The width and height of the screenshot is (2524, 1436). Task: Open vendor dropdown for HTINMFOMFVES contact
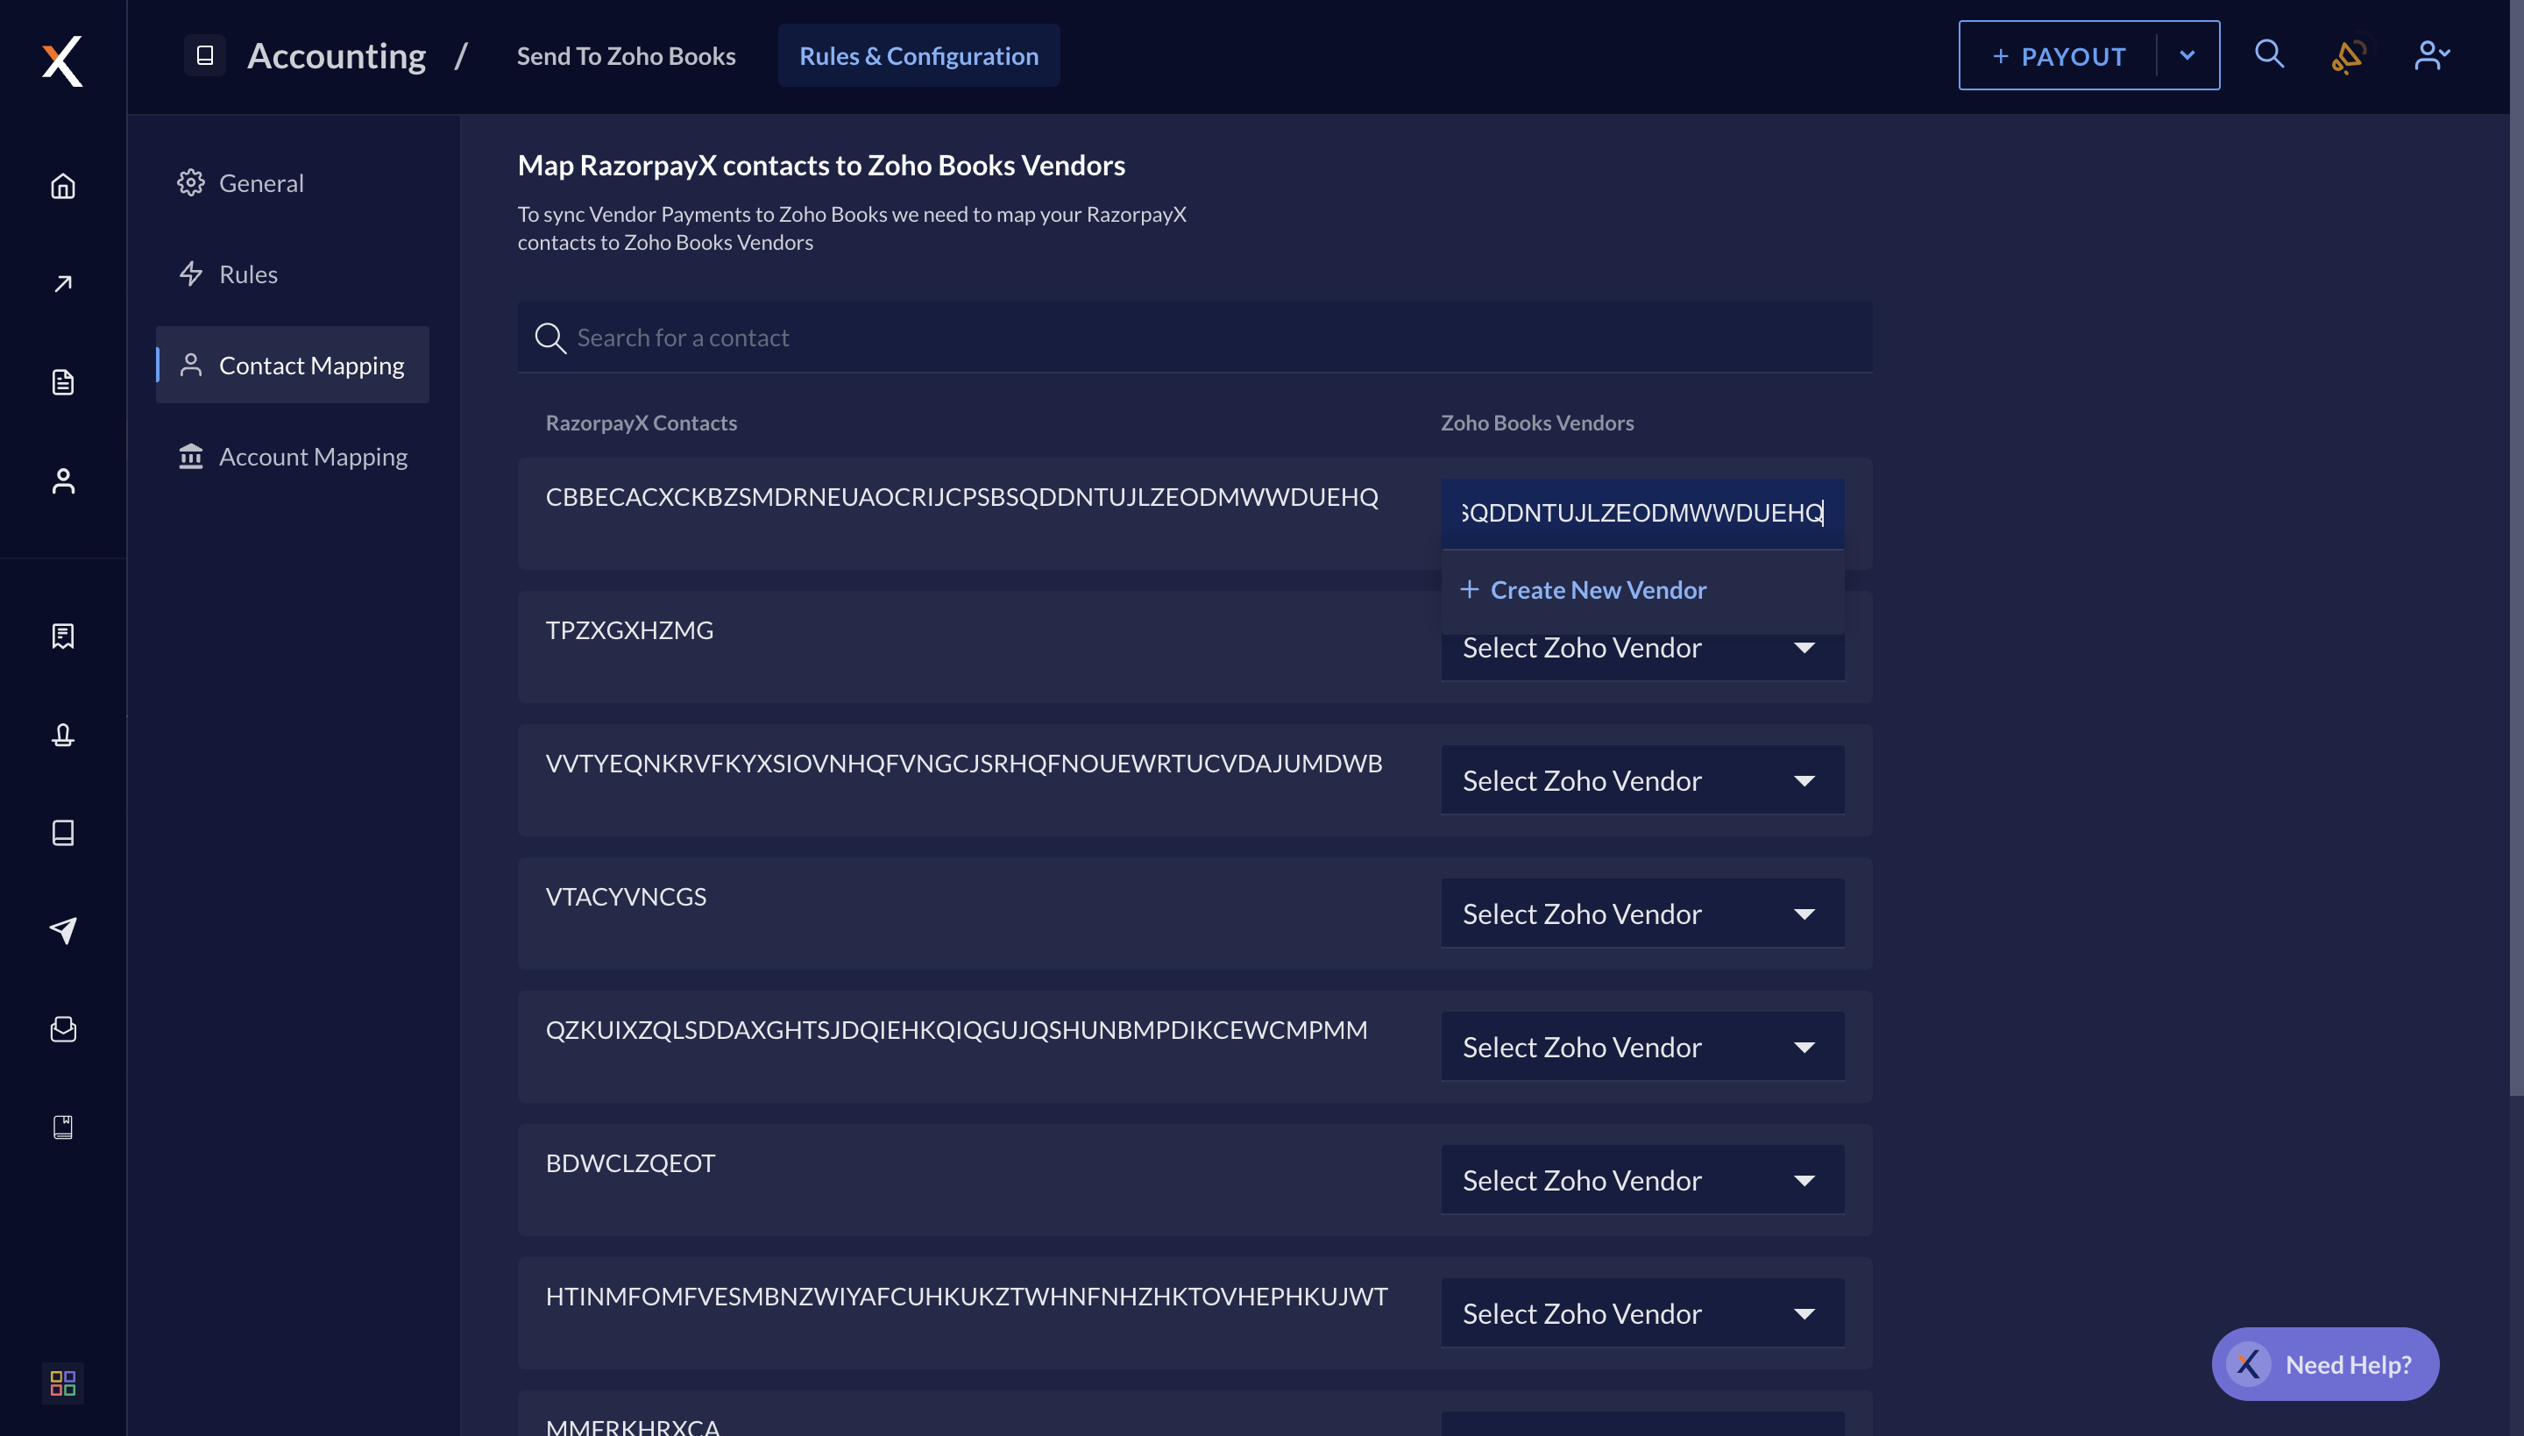[x=1642, y=1312]
